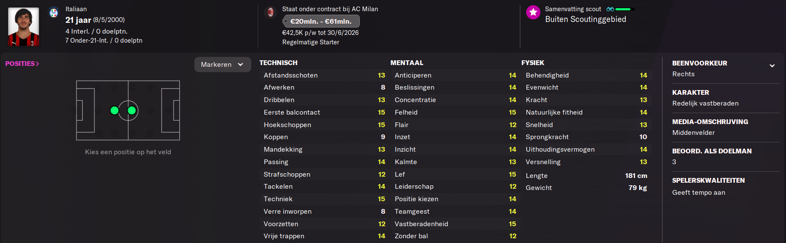786x243 pixels.
Task: Click the Fysiek column header
Action: [533, 62]
